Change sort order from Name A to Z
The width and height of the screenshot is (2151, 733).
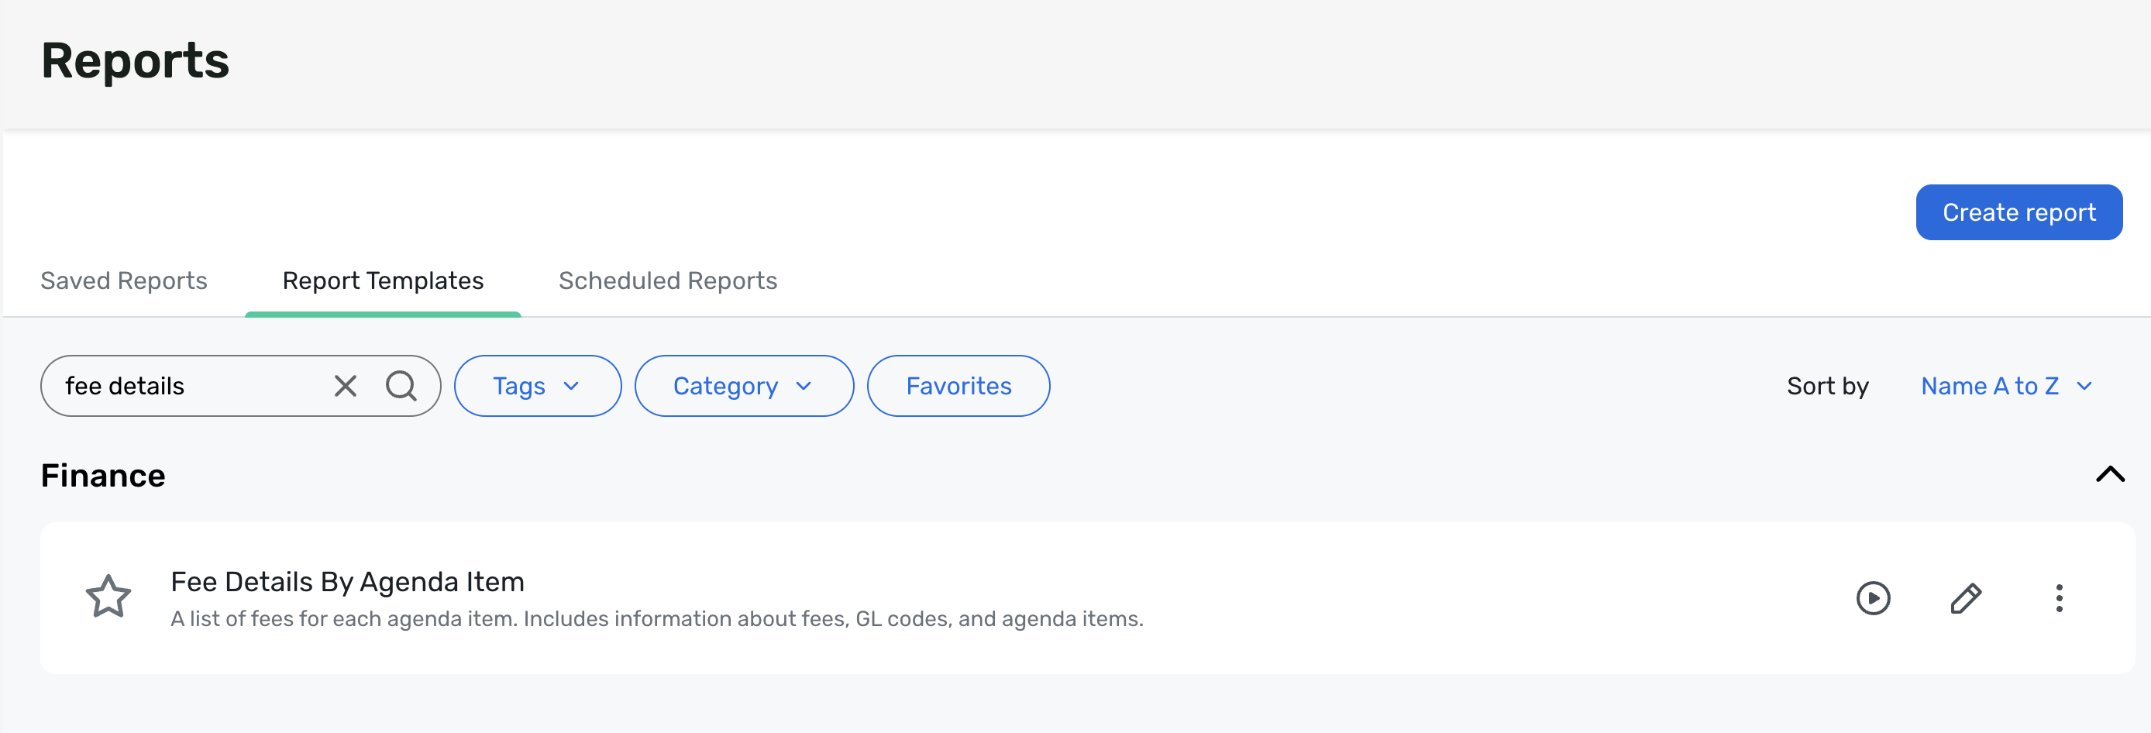[x=2005, y=386]
